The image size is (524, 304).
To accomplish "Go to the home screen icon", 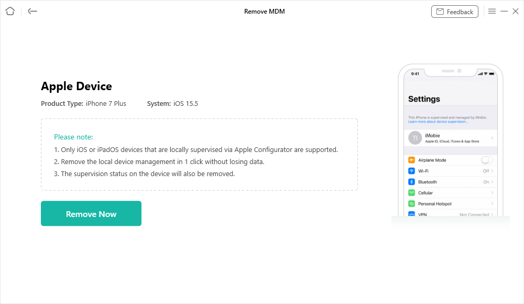I will 10,11.
